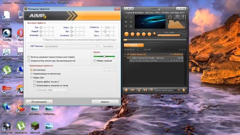Switch to the Default playlist tab
This screenshot has height=135, width=240.
(x=134, y=45)
